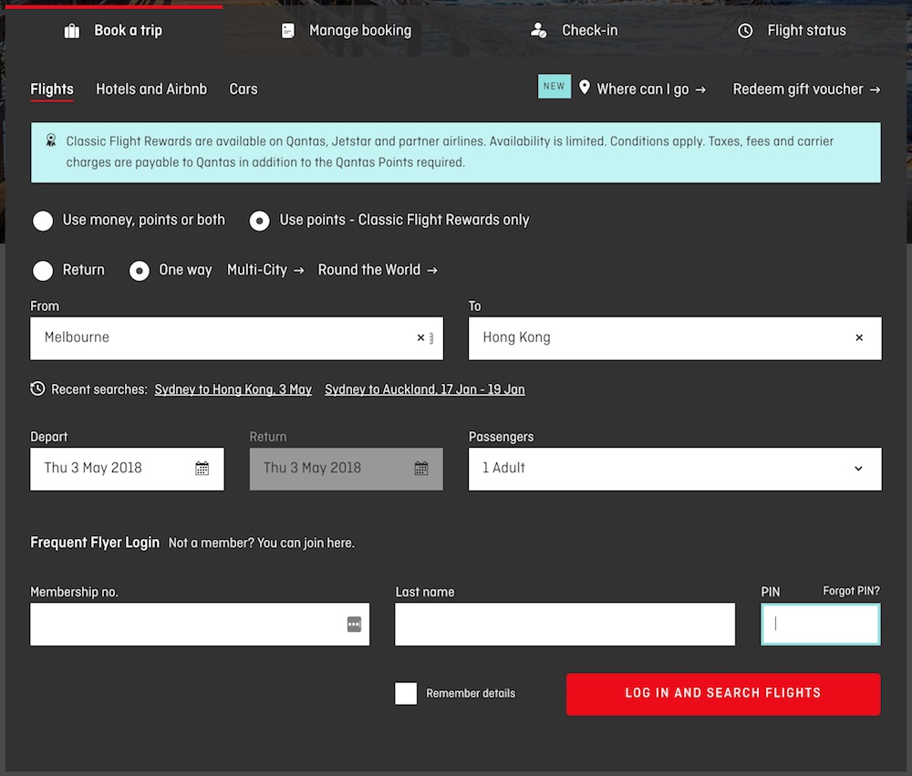Click the From field containing Melbourne
912x776 pixels.
pos(237,338)
